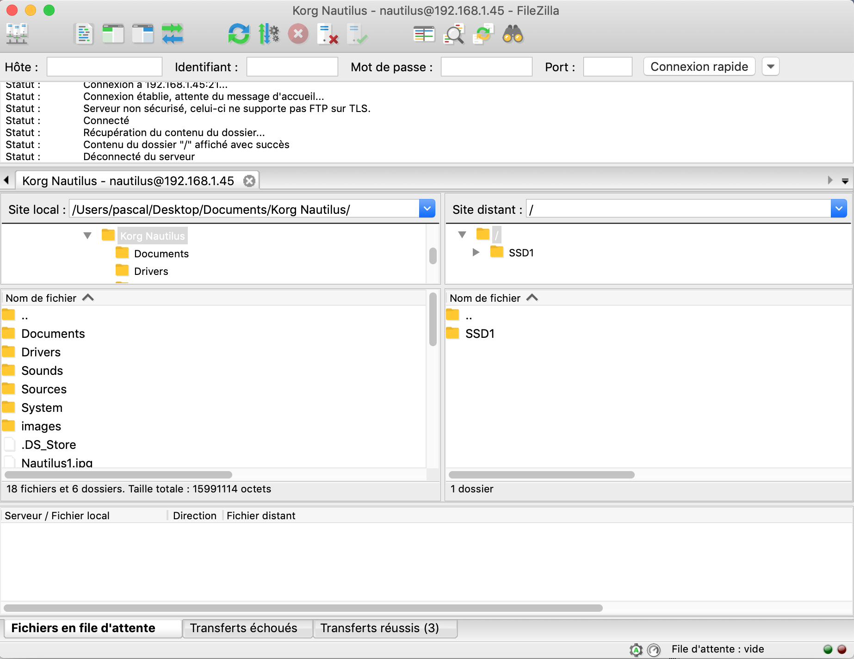Cancel the current operation red X icon
The height and width of the screenshot is (659, 854).
click(x=298, y=34)
